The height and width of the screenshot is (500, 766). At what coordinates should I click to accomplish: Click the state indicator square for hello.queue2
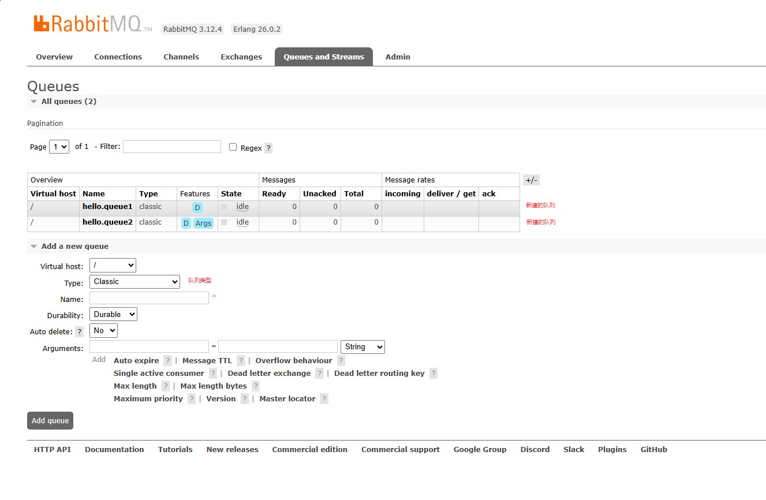point(224,222)
